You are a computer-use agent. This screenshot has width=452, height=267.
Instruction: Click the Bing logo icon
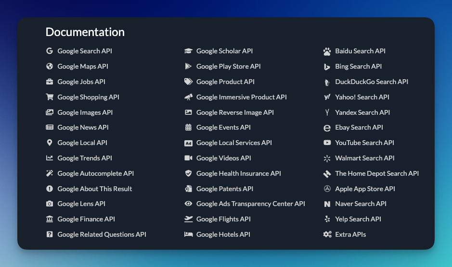point(327,67)
